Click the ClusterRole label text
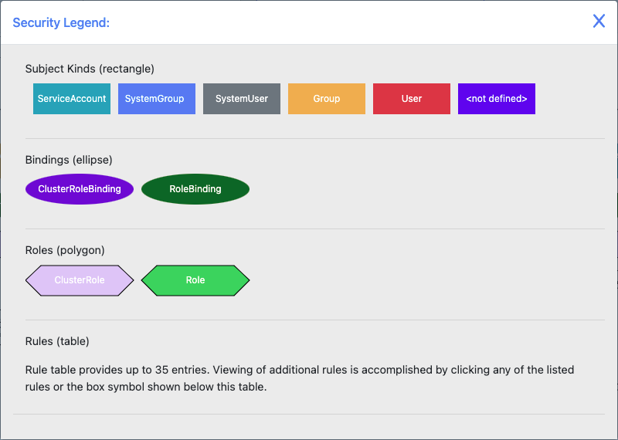The image size is (618, 440). tap(80, 280)
